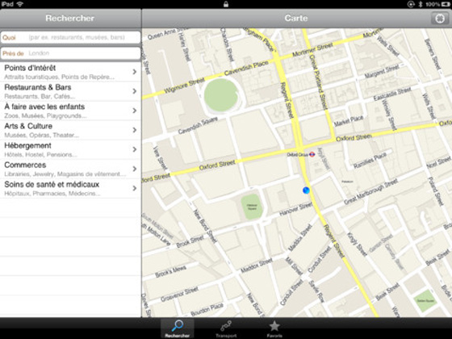Tap the Bluetooth icon in status bar
The image size is (452, 339).
click(x=421, y=4)
